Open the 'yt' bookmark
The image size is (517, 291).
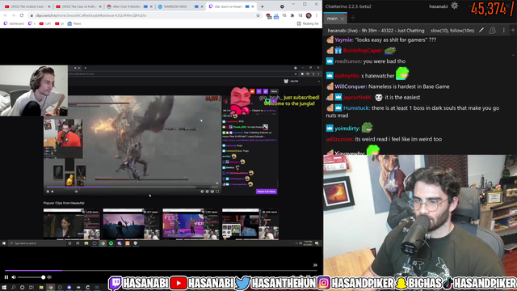coord(59,23)
